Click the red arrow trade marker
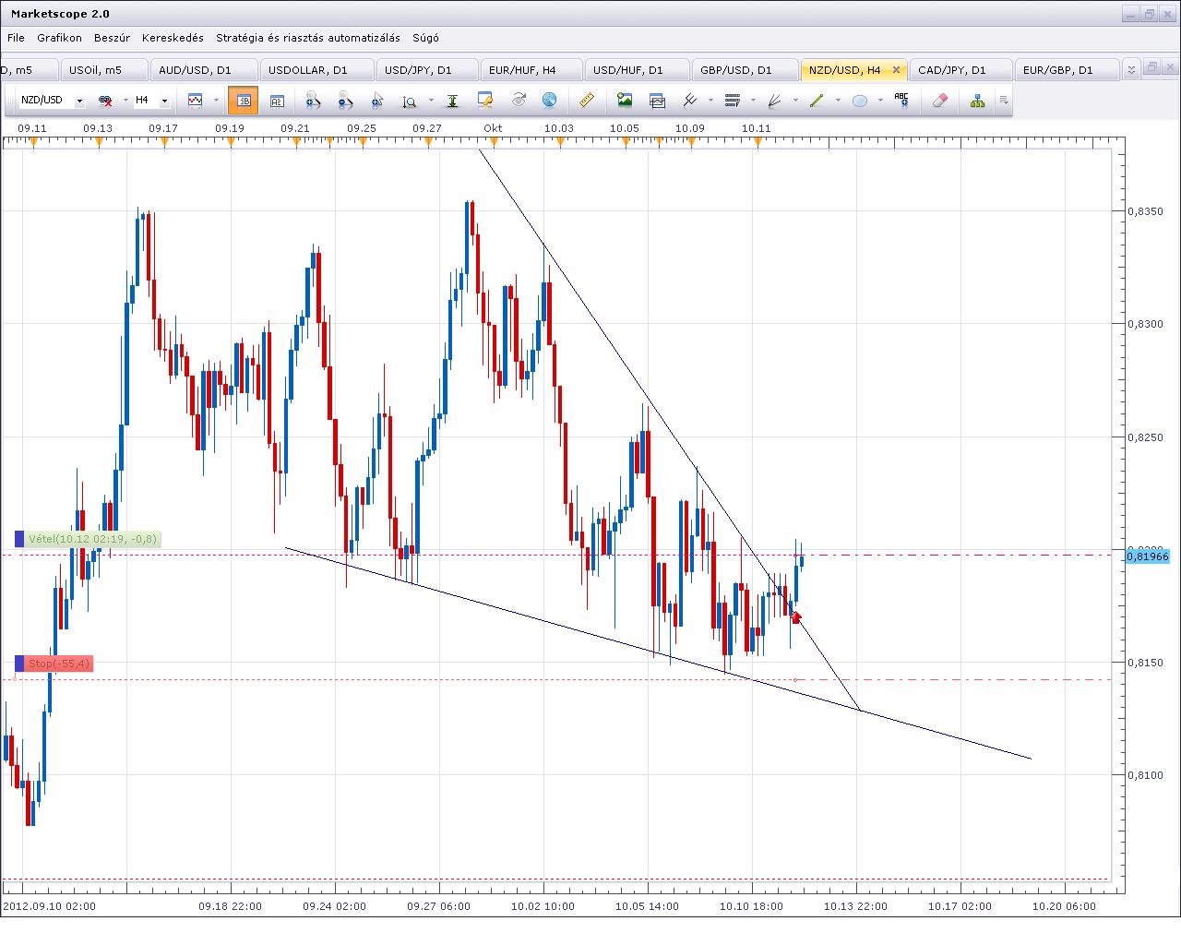1181x945 pixels. [796, 616]
